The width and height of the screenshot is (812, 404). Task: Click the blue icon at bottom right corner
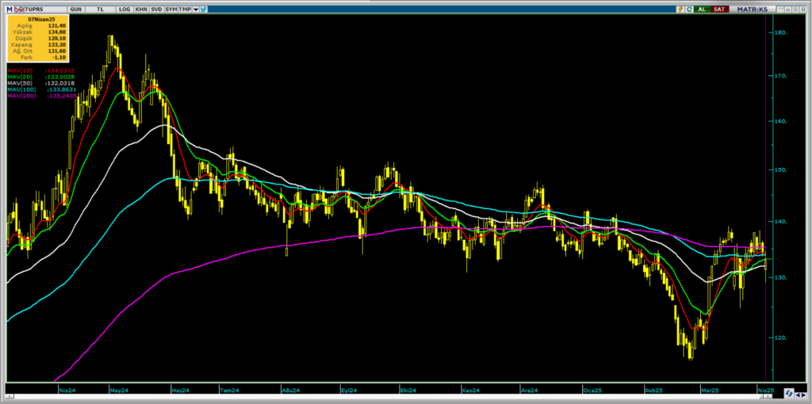(x=790, y=392)
